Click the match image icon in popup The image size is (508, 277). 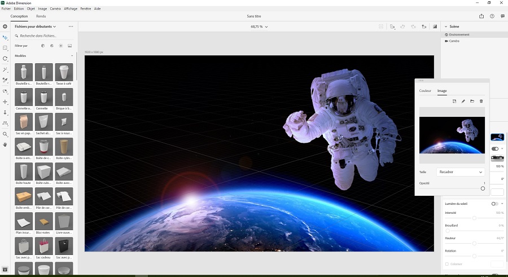point(454,101)
